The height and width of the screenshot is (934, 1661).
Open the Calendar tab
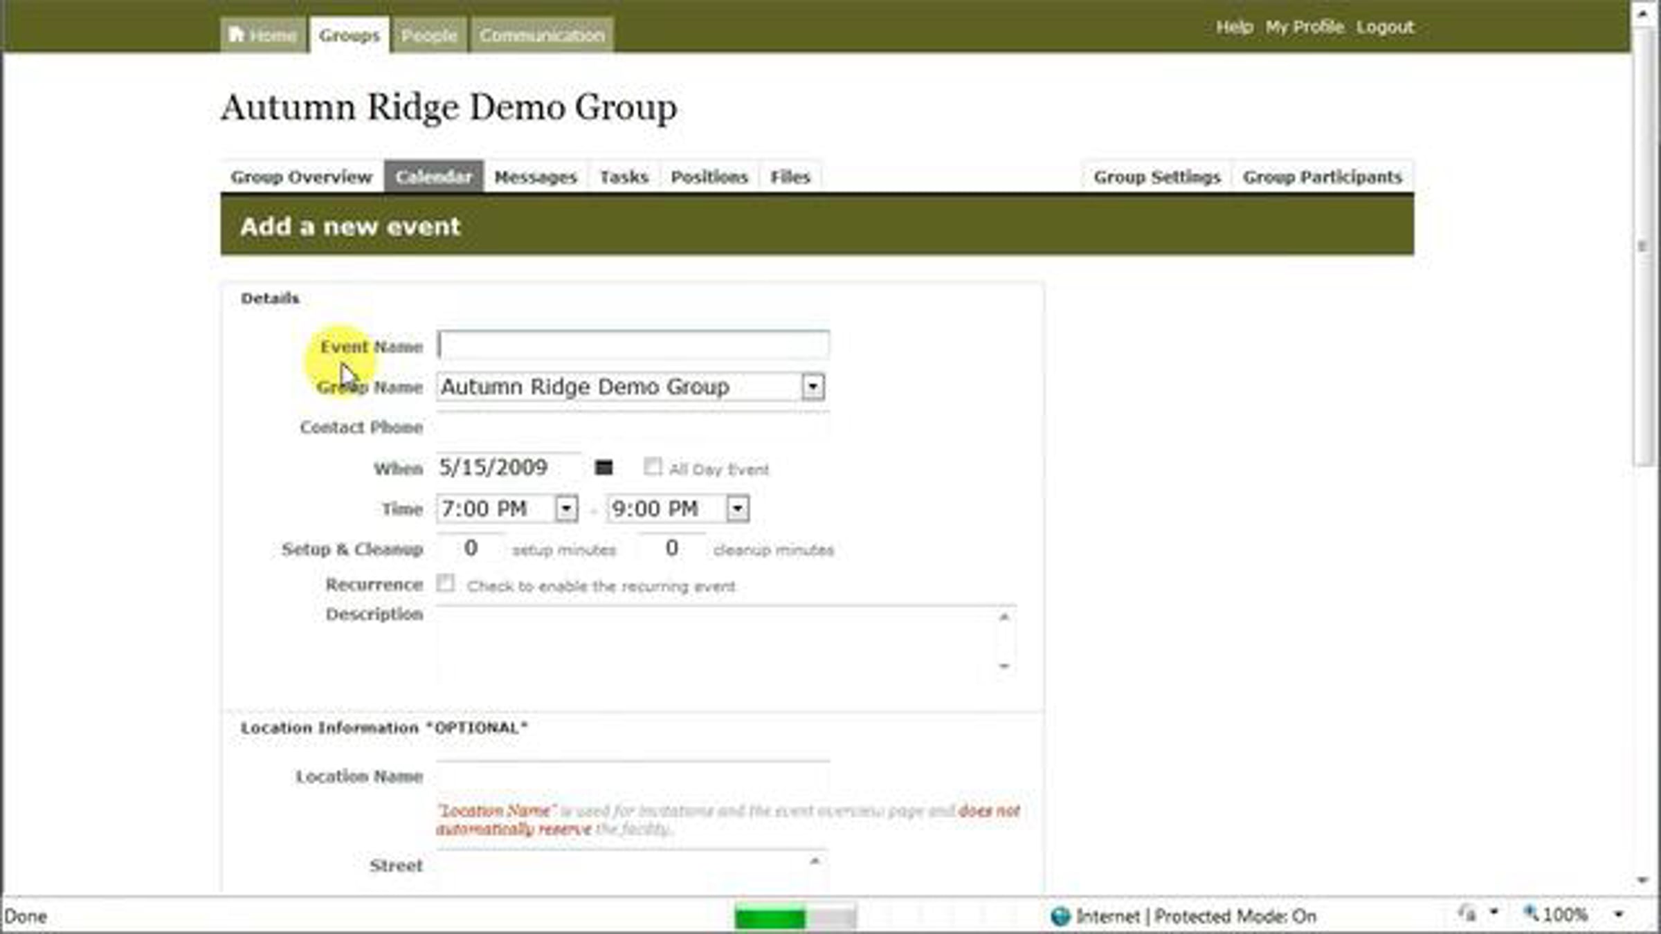coord(434,177)
